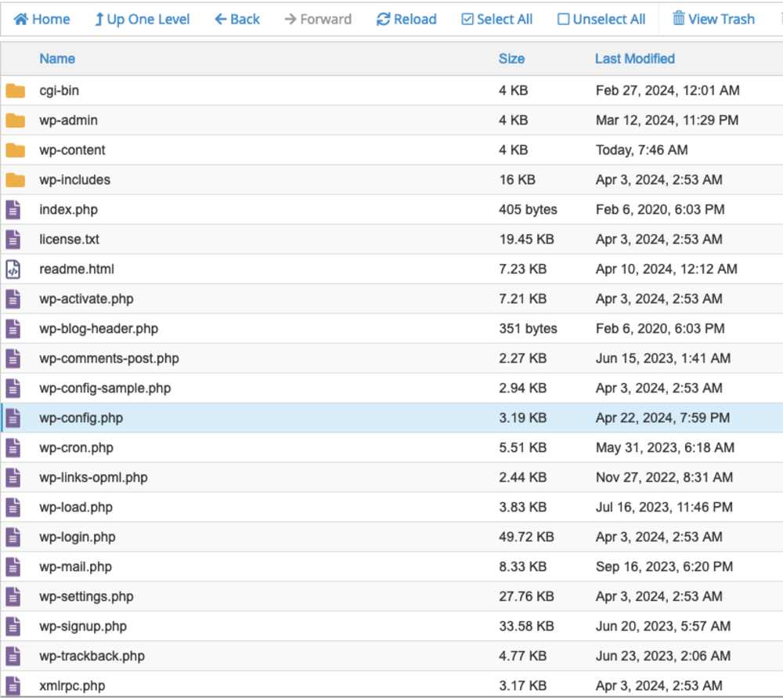Click the wp-config-sample.php file icon
The image size is (783, 698).
(13, 389)
